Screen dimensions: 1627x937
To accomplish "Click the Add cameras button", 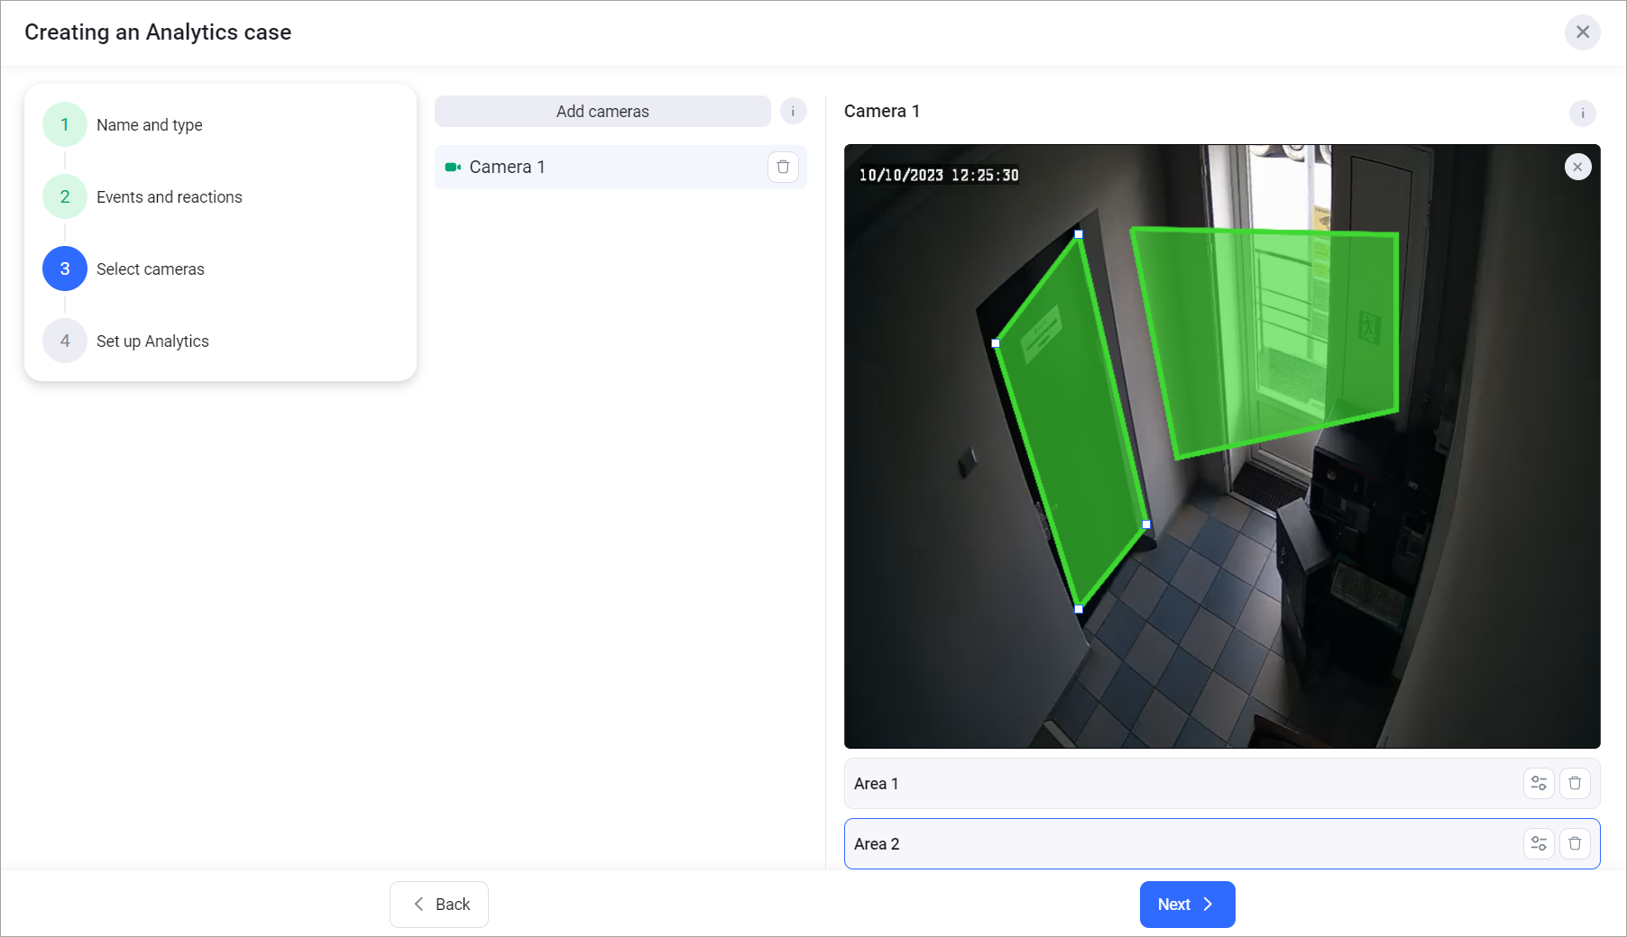I will coord(602,112).
